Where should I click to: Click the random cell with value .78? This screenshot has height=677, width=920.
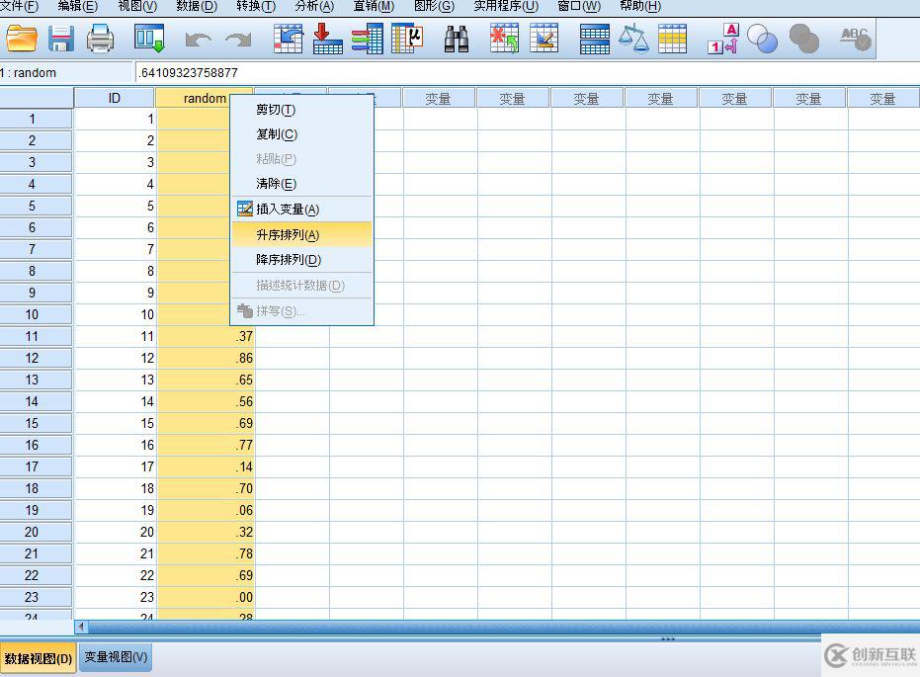[x=206, y=553]
